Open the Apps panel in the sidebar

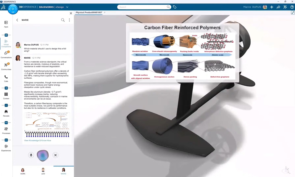click(x=6, y=24)
